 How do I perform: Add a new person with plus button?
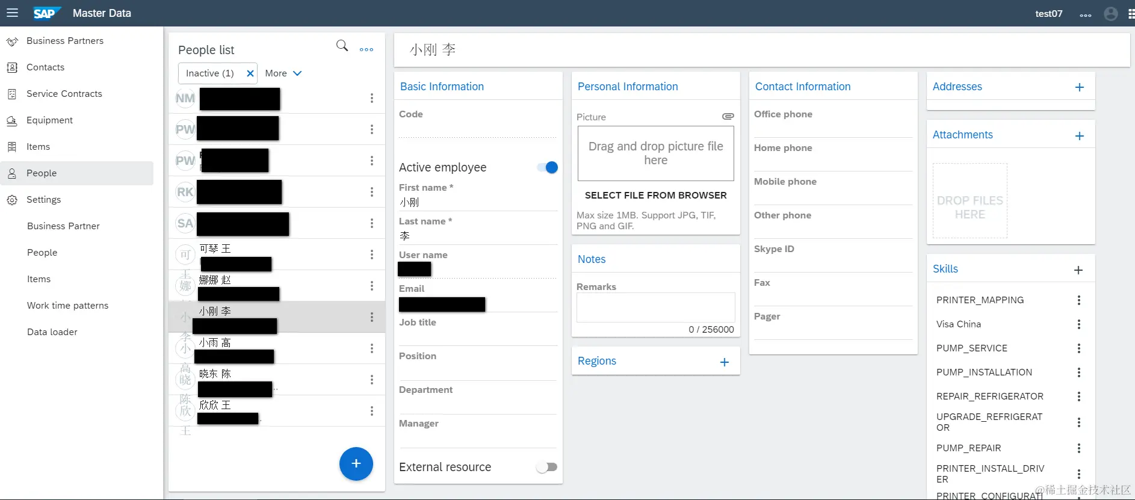coord(356,464)
